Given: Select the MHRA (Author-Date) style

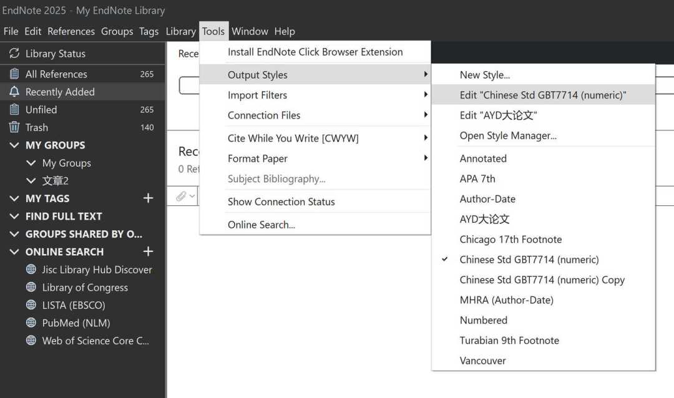Looking at the screenshot, I should point(544,300).
